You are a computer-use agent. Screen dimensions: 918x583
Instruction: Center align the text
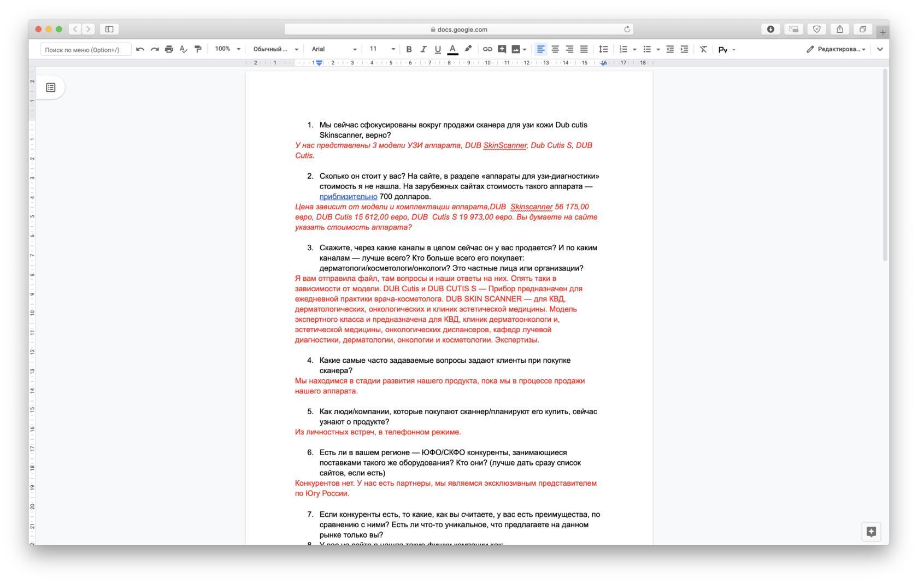coord(555,49)
